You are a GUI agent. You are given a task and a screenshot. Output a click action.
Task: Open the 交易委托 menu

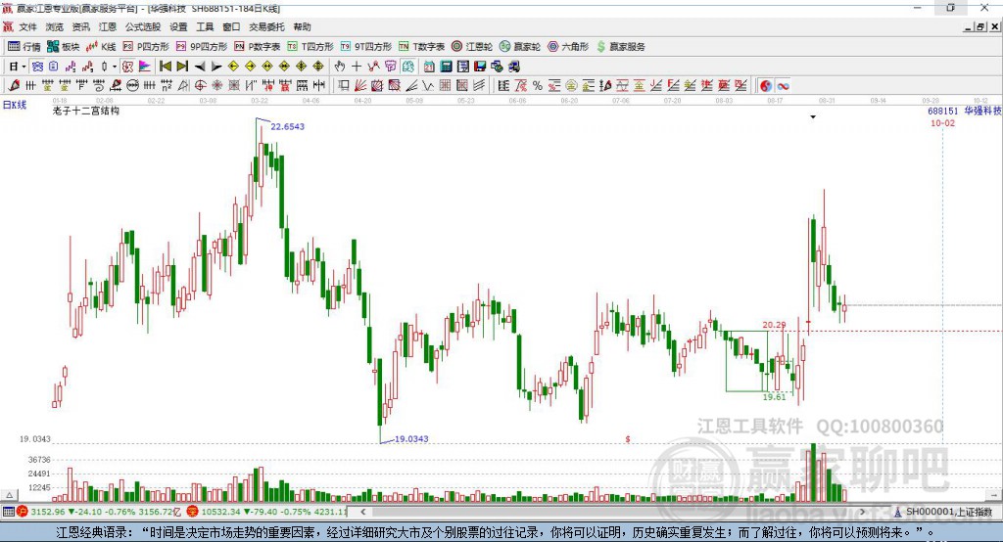(266, 26)
